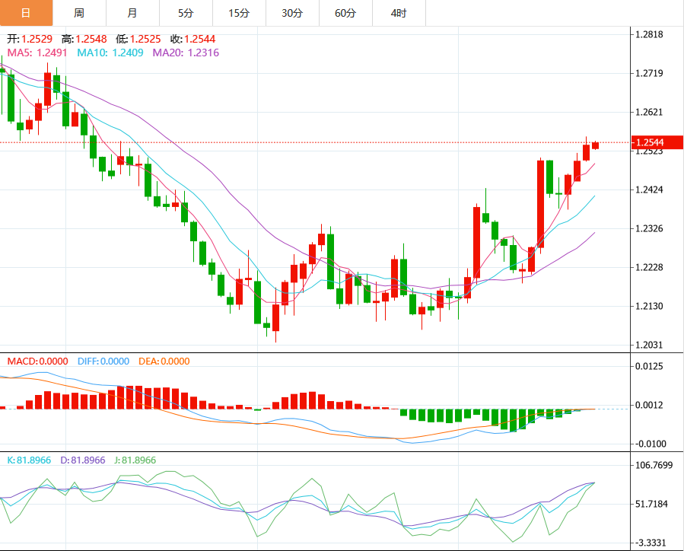This screenshot has width=684, height=551.
Task: Select the 日 daily chart tab
Action: point(27,13)
